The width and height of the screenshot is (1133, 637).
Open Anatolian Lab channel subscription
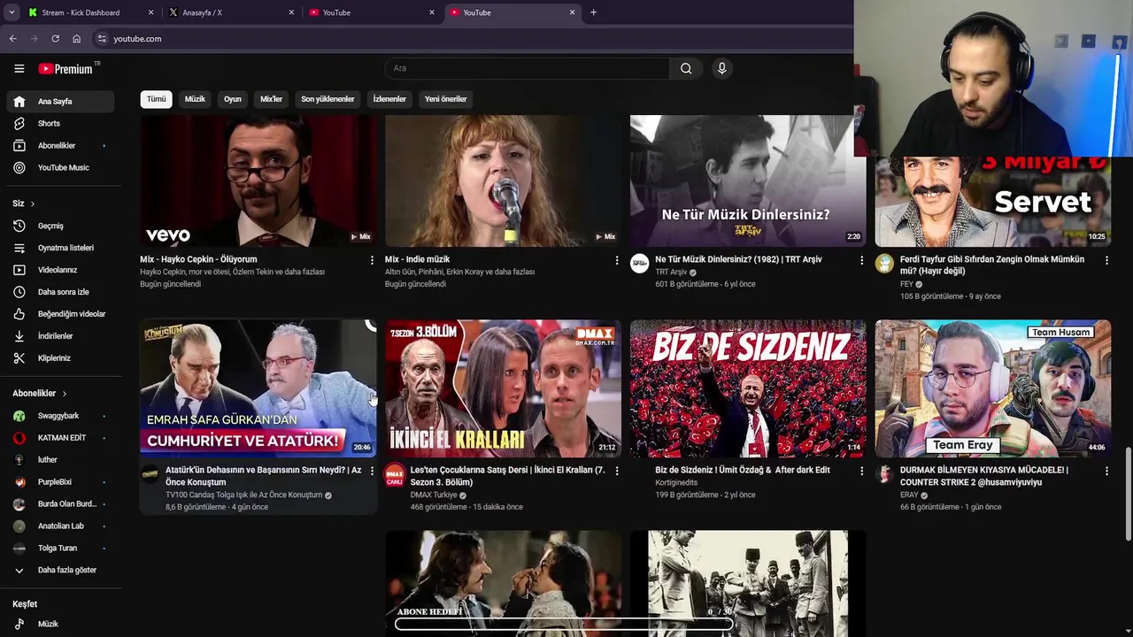[61, 526]
